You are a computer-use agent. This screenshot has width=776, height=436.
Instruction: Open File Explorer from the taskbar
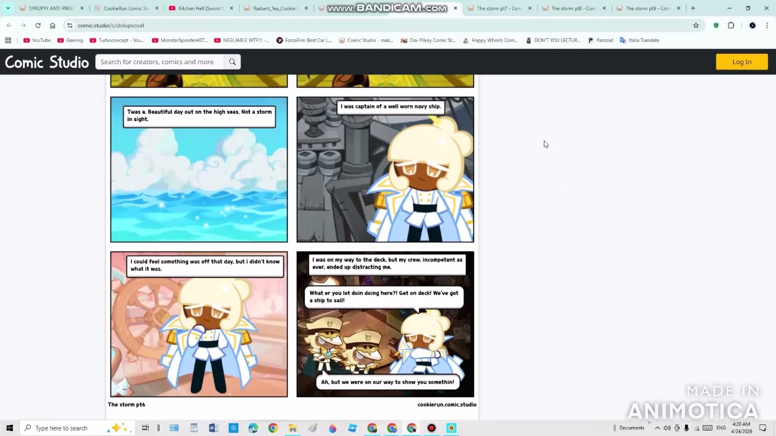coord(292,428)
